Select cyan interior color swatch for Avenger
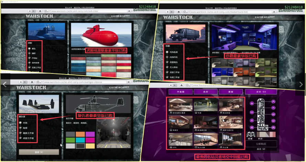 [x=80, y=140]
